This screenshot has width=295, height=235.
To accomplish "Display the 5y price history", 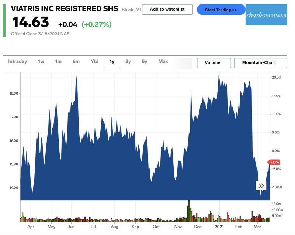I will point(145,62).
